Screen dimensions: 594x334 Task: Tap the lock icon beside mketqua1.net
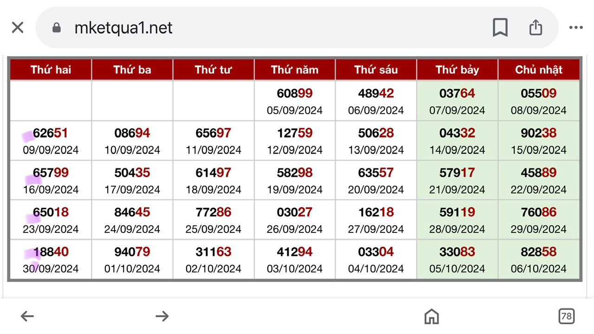[x=57, y=28]
